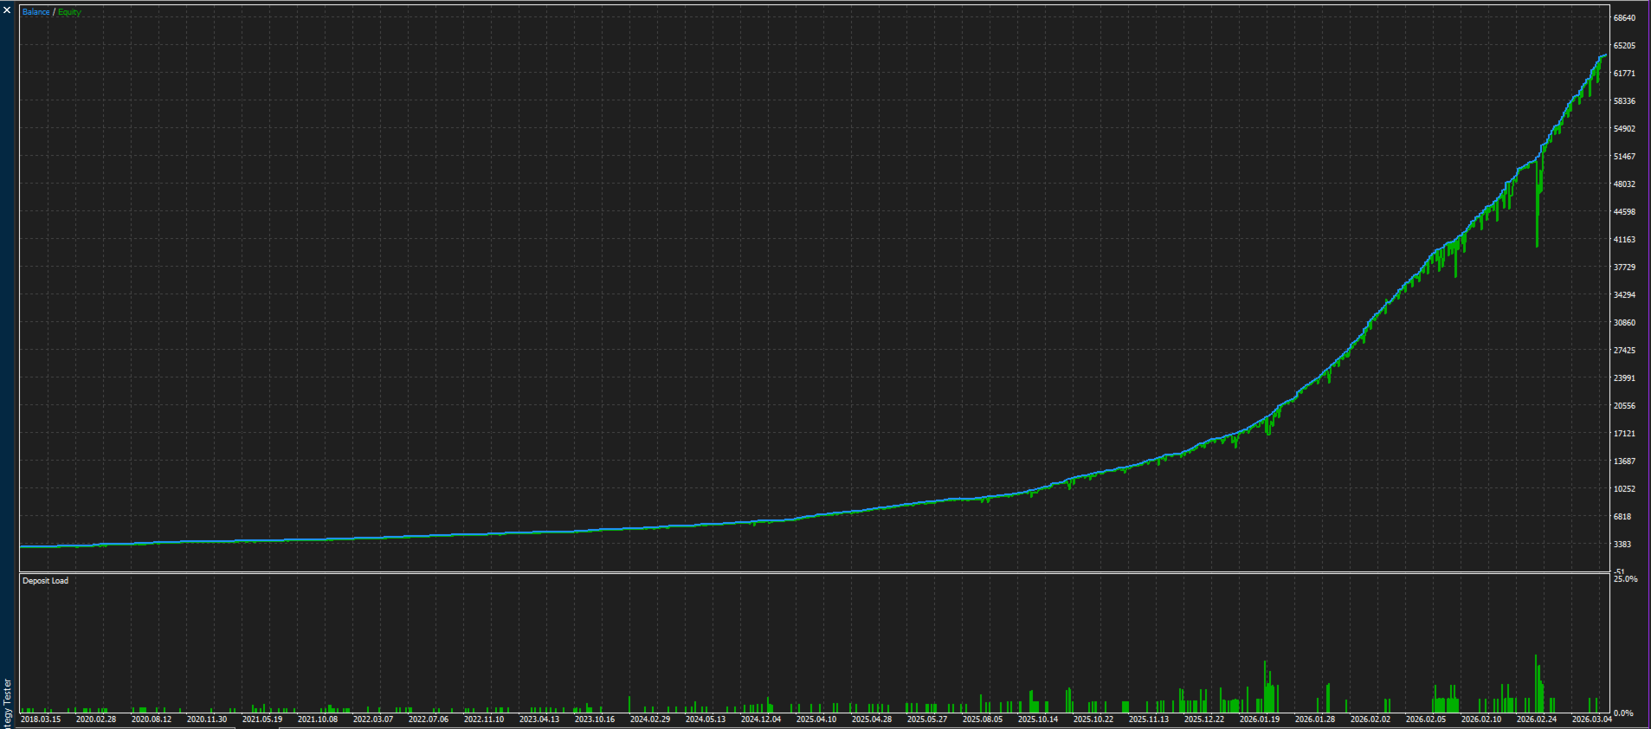The image size is (1651, 729).
Task: Click the 2020.02.28 date on the time axis
Action: pos(96,719)
